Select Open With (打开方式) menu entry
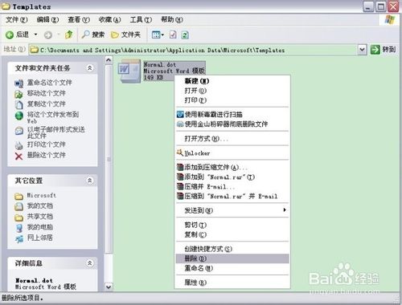 coord(232,139)
